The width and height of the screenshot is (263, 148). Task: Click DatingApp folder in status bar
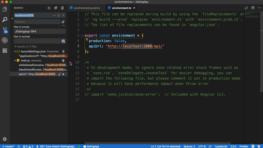(91, 146)
